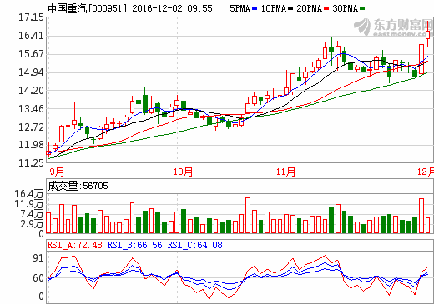Click the RSI_A:72.48 indicator label

point(75,245)
